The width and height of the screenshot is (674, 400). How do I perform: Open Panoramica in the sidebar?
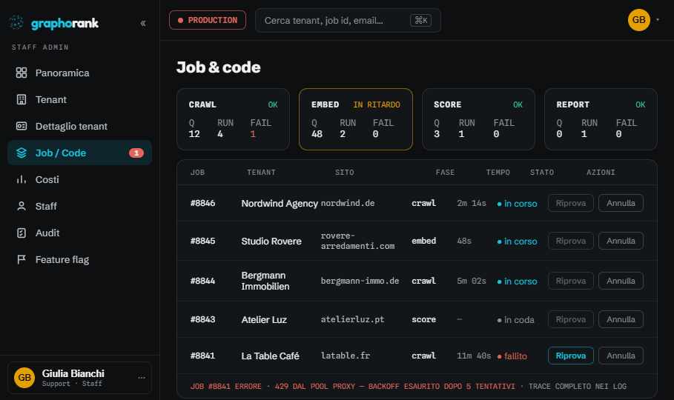point(79,73)
